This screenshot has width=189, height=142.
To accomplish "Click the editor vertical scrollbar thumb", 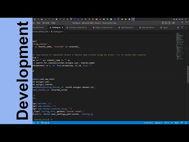I will coord(188,74).
